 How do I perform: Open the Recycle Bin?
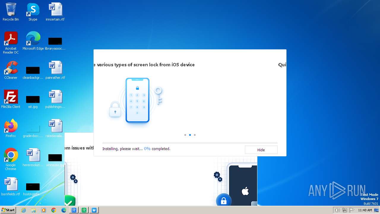(11, 12)
